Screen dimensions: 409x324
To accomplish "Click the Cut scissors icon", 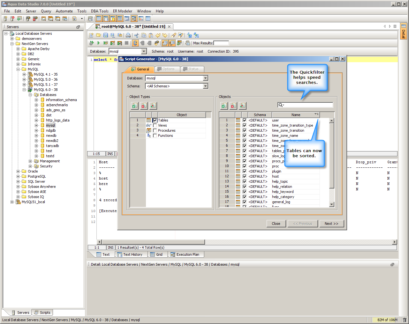I will click(137, 35).
